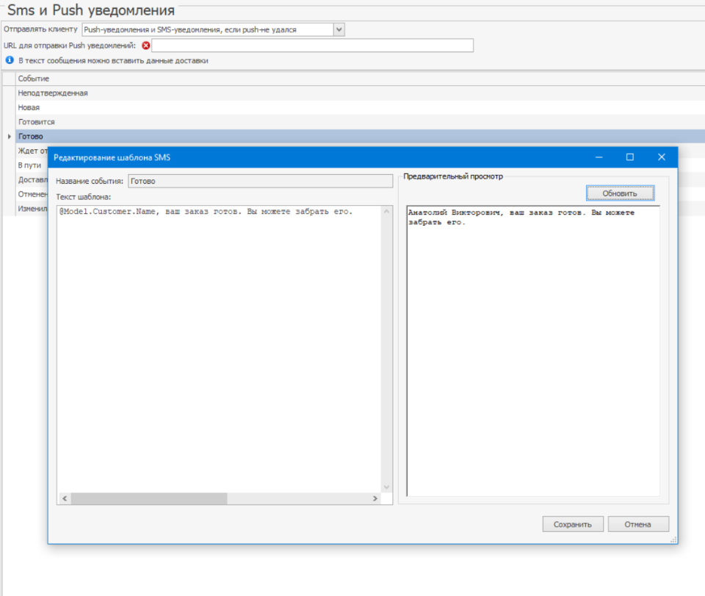Click the blue info icon above the table
The height and width of the screenshot is (596, 705).
pos(10,60)
